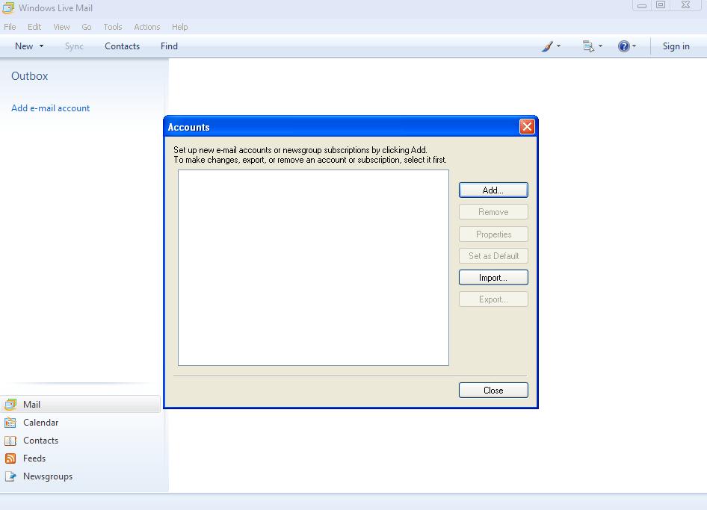Open the paintbrush colorize icon
The width and height of the screenshot is (707, 510).
pyautogui.click(x=547, y=46)
